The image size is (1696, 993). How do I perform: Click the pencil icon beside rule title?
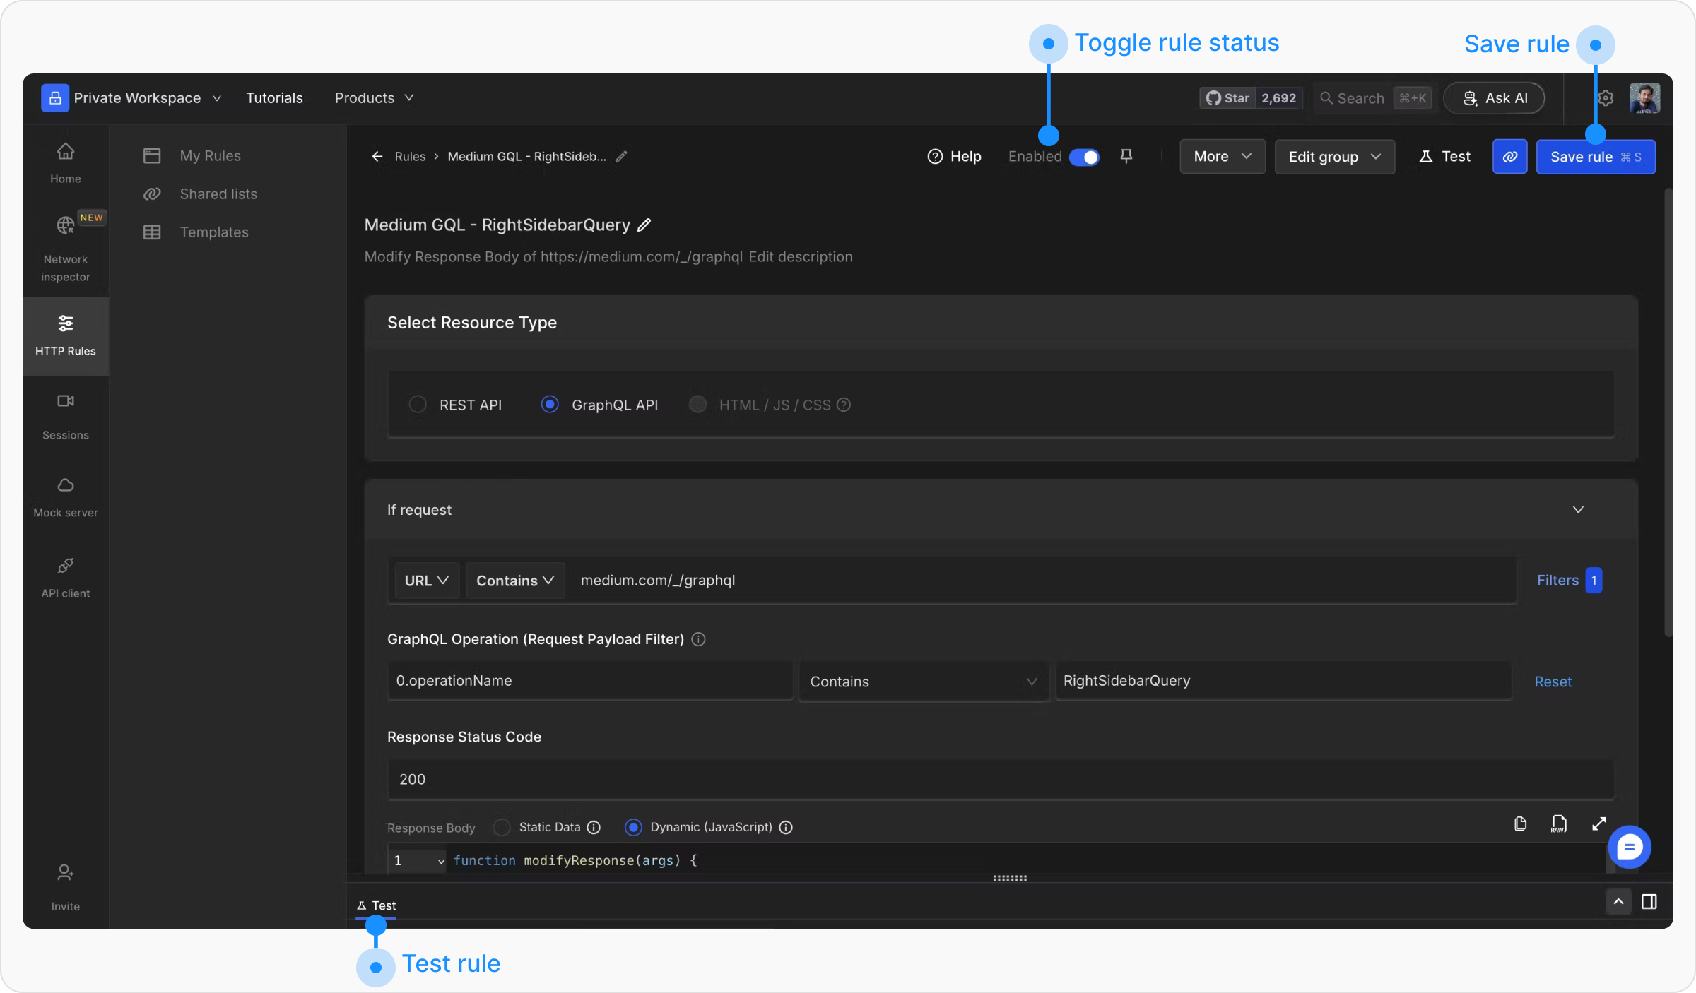pyautogui.click(x=644, y=225)
